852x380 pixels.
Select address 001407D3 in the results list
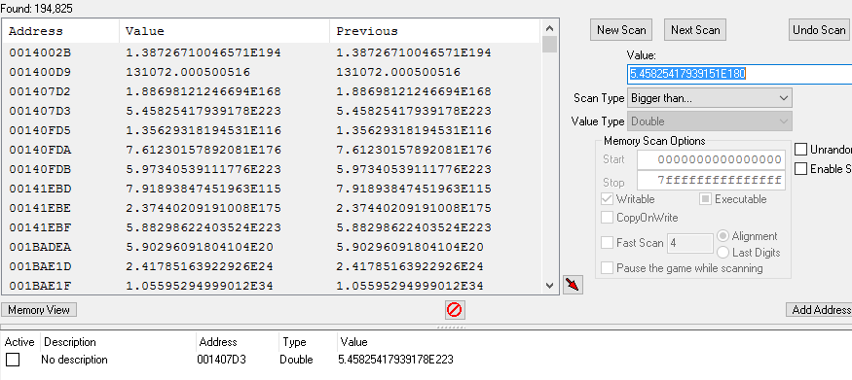click(40, 111)
